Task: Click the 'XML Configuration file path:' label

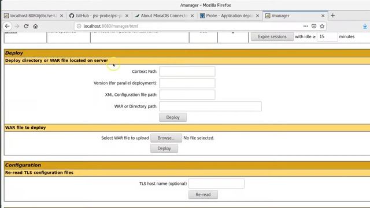Action: (131, 95)
